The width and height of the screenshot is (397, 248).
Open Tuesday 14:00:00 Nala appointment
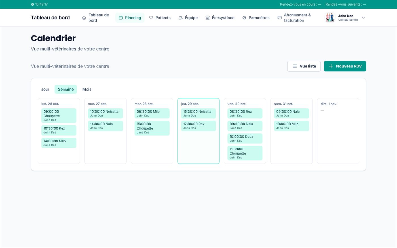tap(105, 126)
